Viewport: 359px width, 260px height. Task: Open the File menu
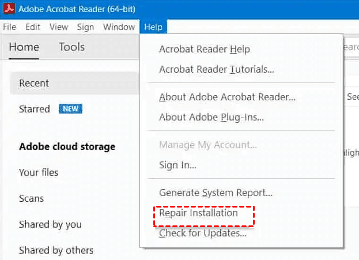(x=9, y=27)
